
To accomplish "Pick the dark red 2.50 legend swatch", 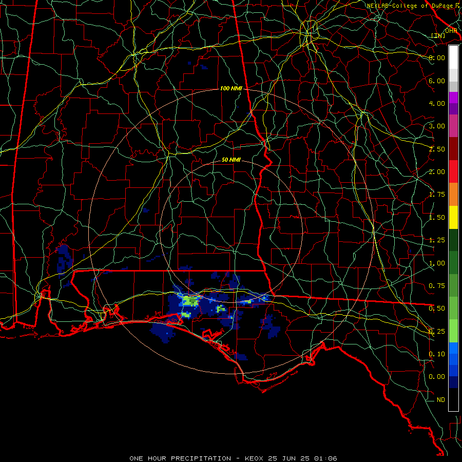I will 453,149.
